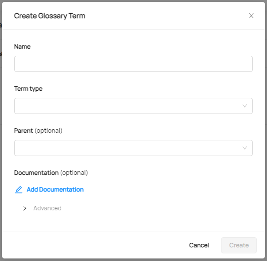Click the Term type label
Viewport: 267px width, 261px height.
pos(28,89)
